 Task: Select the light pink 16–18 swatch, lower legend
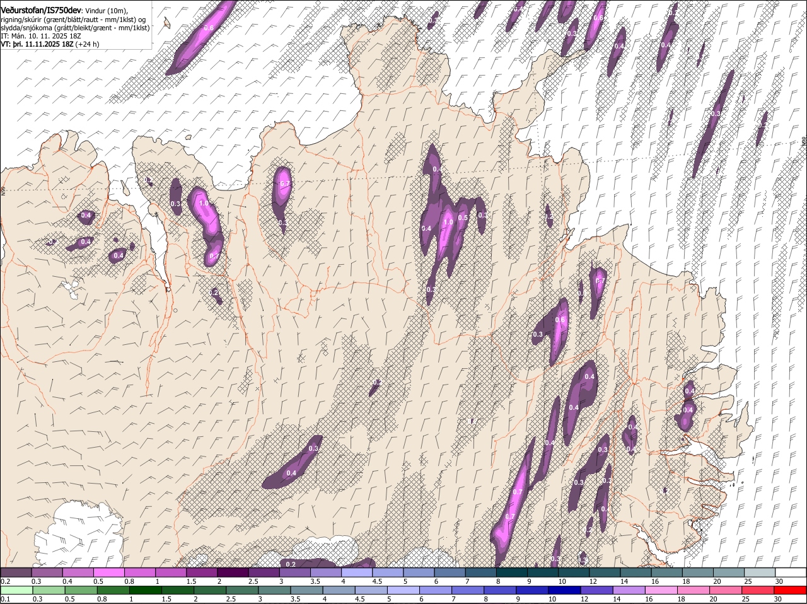click(x=661, y=590)
